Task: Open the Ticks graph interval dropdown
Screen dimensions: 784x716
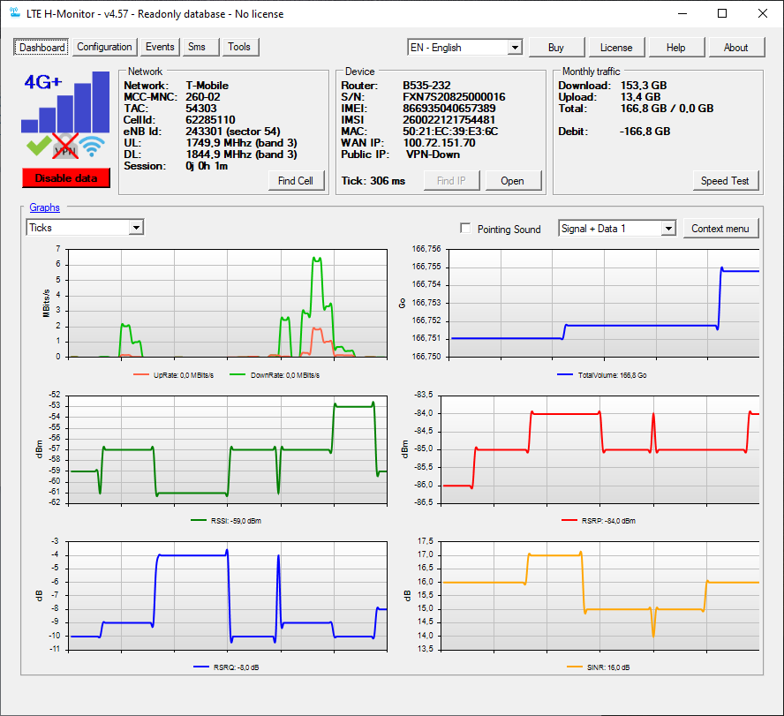Action: (85, 228)
